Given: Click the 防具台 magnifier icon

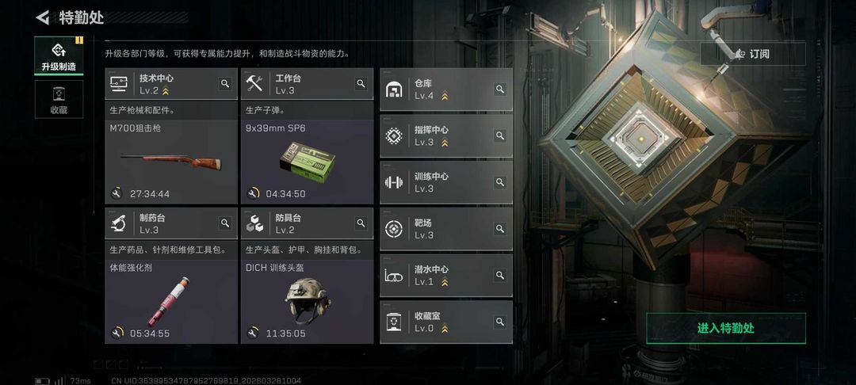Looking at the screenshot, I should click(361, 223).
